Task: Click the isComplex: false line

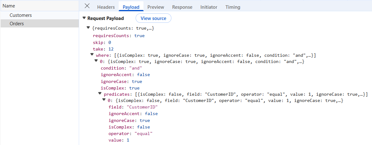Action: pyautogui.click(x=129, y=127)
